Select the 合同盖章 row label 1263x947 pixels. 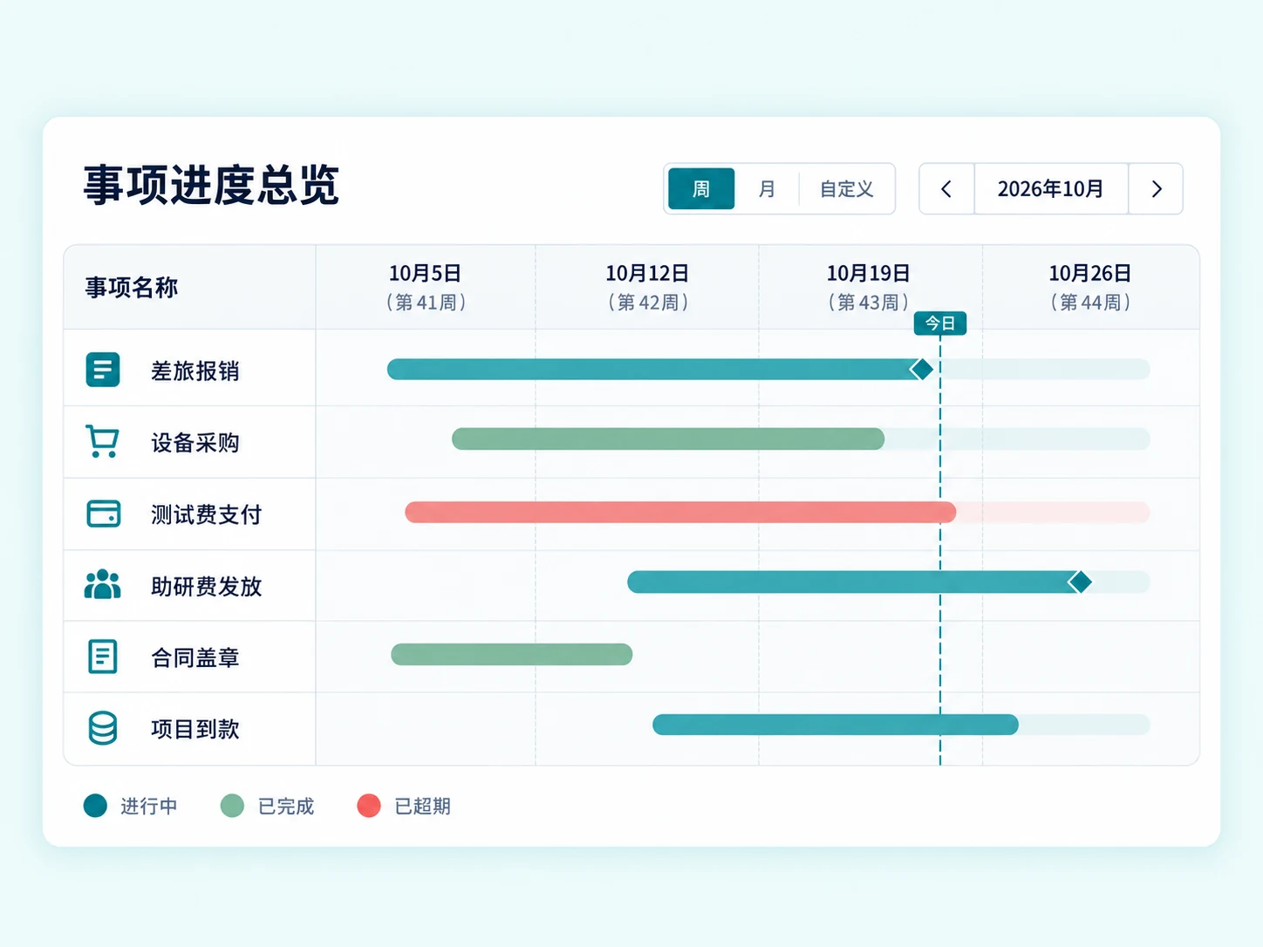click(x=195, y=658)
